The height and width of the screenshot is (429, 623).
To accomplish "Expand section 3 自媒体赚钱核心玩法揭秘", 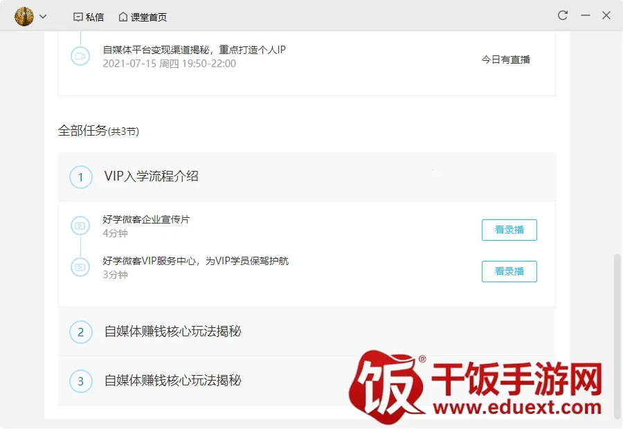I will pos(307,381).
